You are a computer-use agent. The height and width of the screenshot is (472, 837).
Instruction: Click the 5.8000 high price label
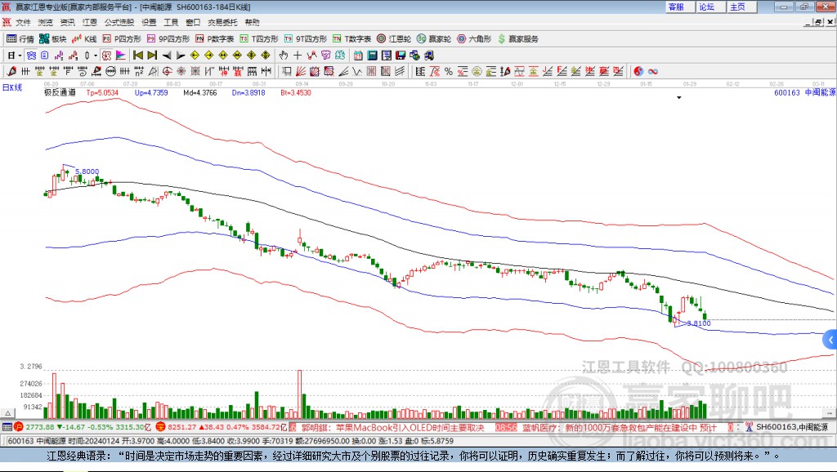(87, 171)
